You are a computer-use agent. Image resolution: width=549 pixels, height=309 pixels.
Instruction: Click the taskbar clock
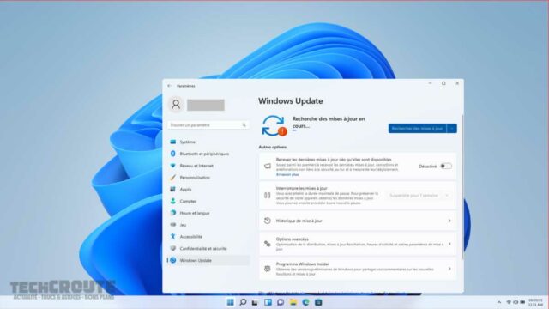coord(535,302)
